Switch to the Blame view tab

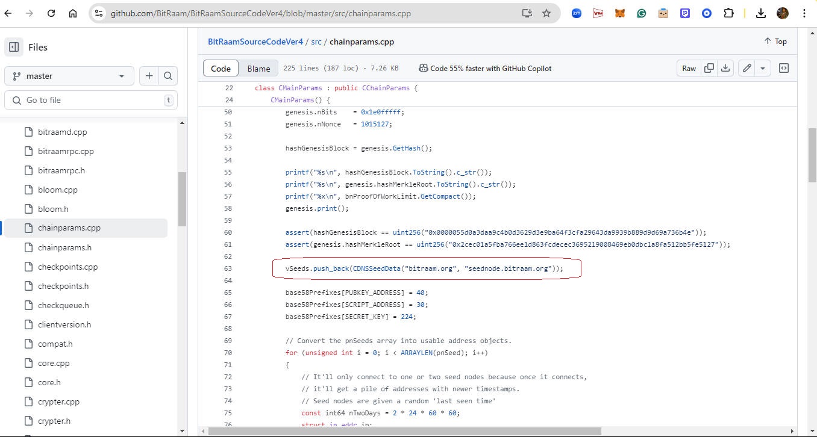(x=258, y=68)
